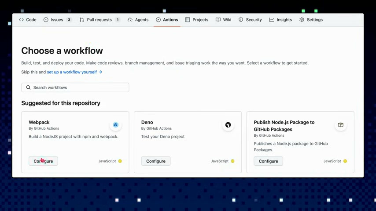The image size is (376, 211).
Task: Click Test your Deno project description
Action: (x=163, y=137)
